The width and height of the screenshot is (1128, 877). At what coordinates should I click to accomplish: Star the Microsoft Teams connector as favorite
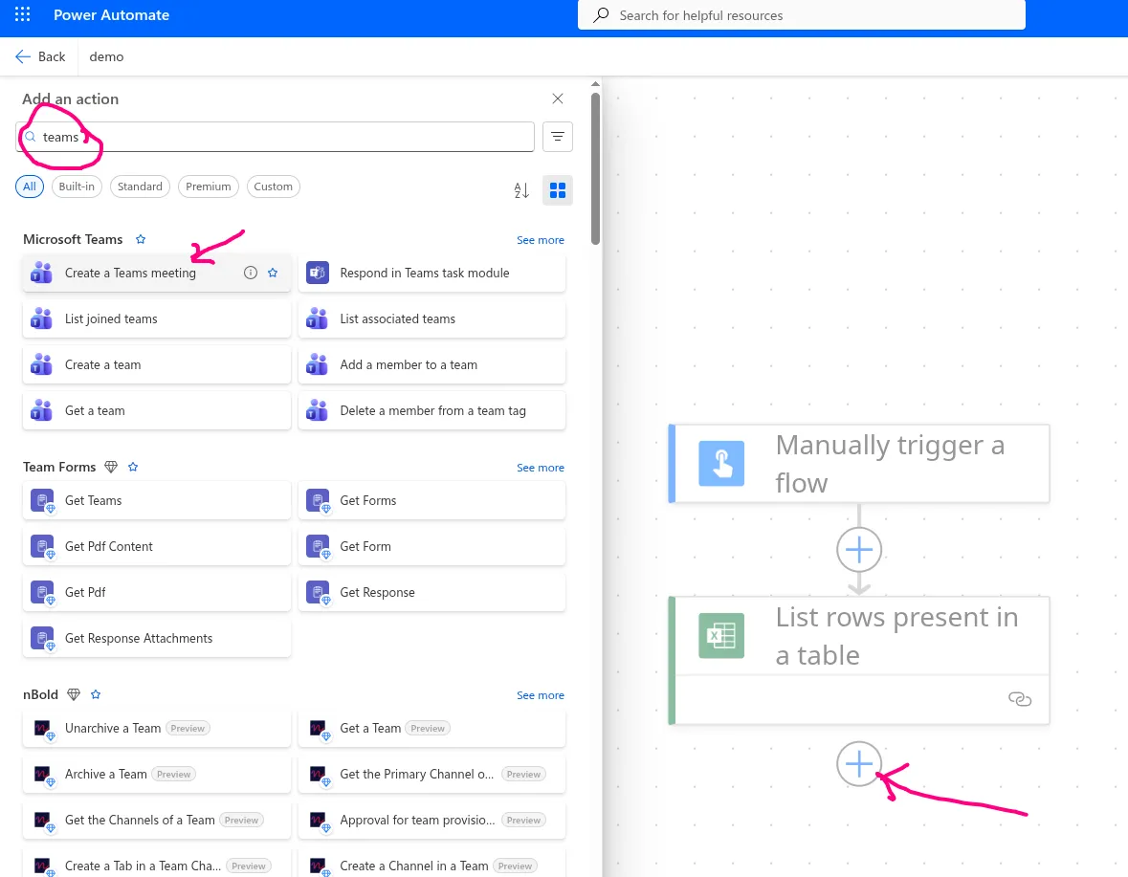tap(141, 239)
